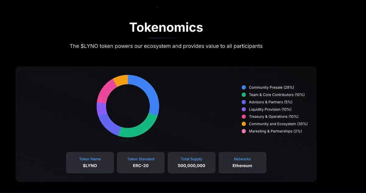Toggle the Liquidity Provision (10%) legend entry text
The width and height of the screenshot is (366, 193).
pyautogui.click(x=270, y=109)
